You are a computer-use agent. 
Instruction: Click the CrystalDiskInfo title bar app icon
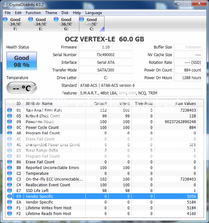5,5
